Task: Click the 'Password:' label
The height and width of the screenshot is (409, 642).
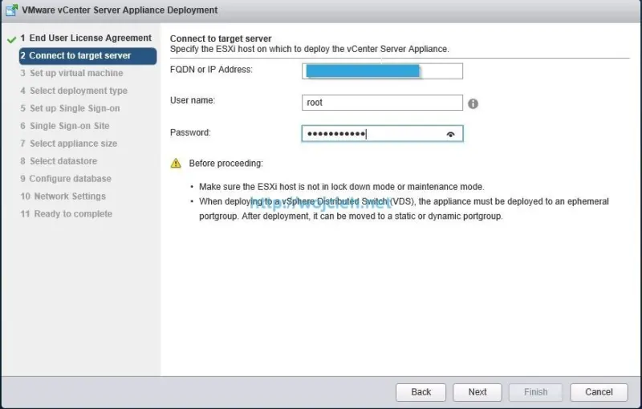Action: point(190,132)
